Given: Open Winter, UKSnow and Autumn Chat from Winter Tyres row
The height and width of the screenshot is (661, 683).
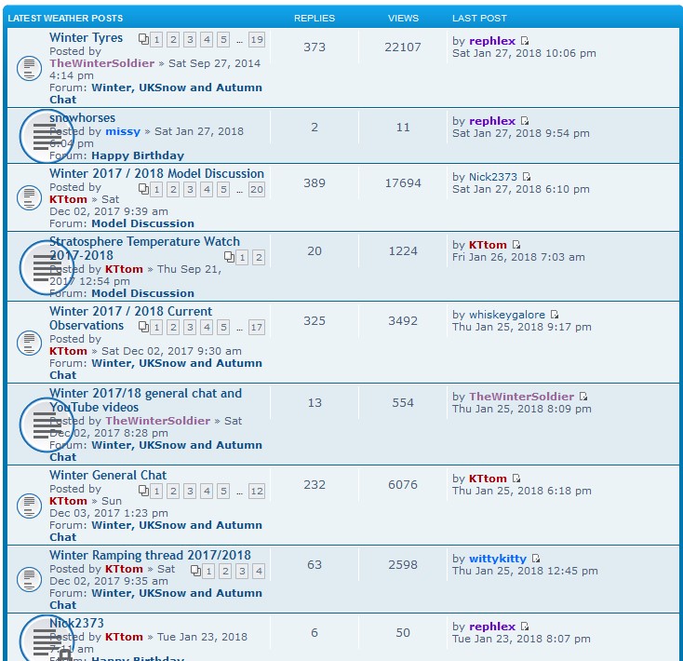Looking at the screenshot, I should (x=155, y=94).
